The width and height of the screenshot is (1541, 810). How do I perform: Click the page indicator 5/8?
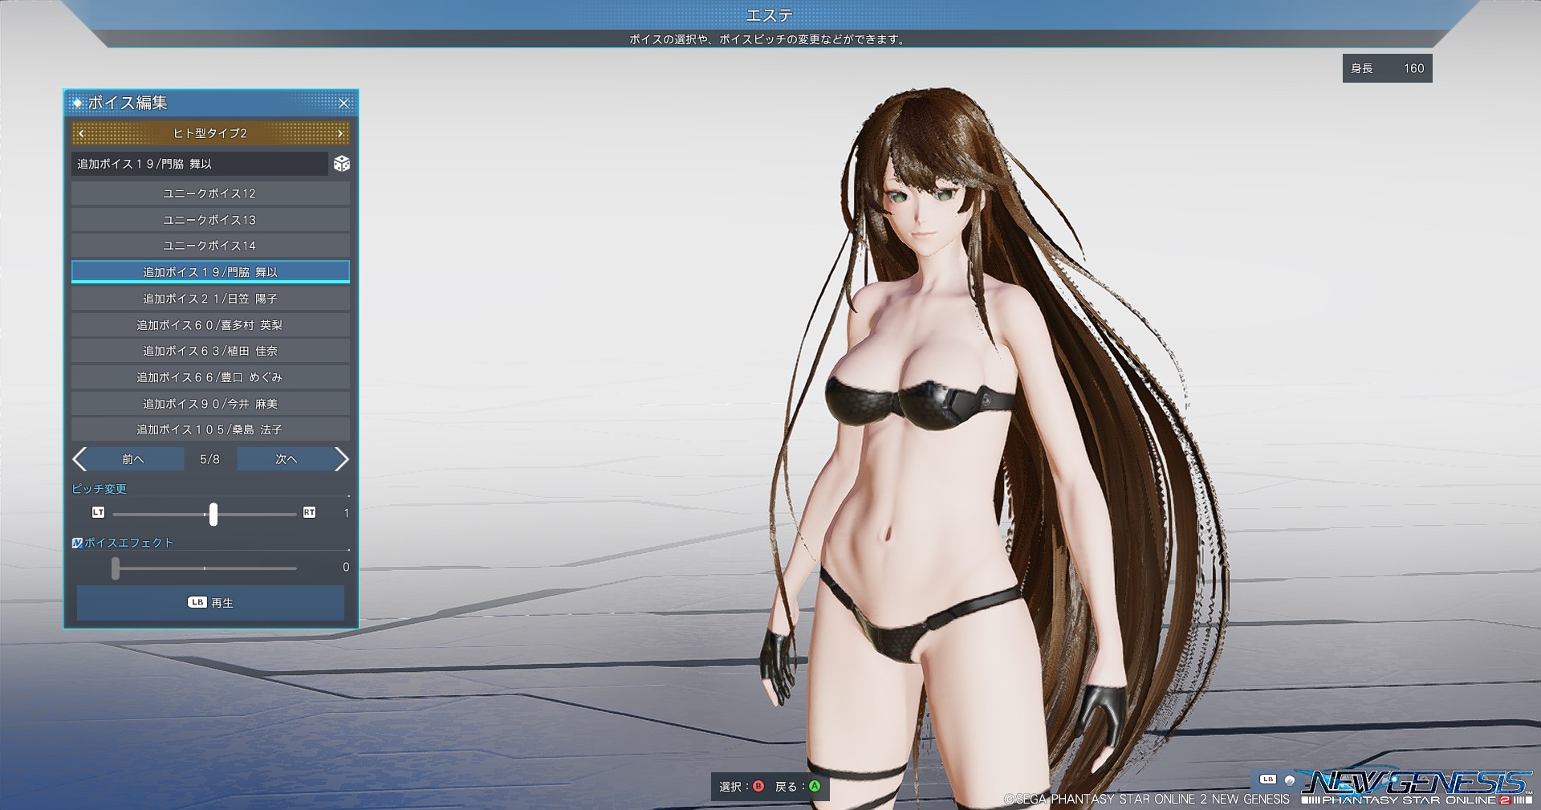tap(209, 459)
